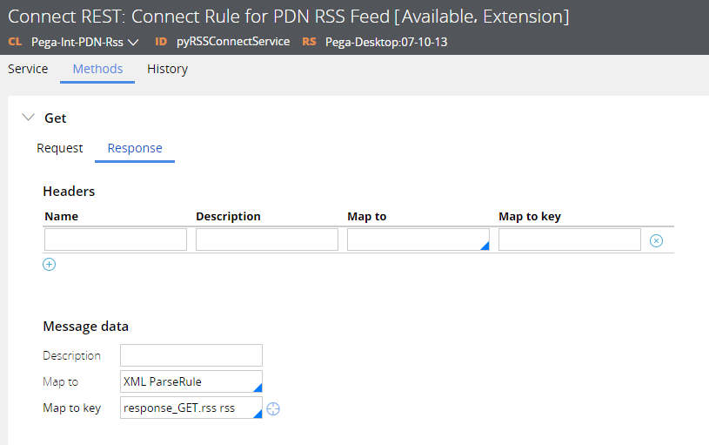Viewport: 709px width, 445px height.
Task: Focus the Headers Description input field
Action: pos(267,239)
